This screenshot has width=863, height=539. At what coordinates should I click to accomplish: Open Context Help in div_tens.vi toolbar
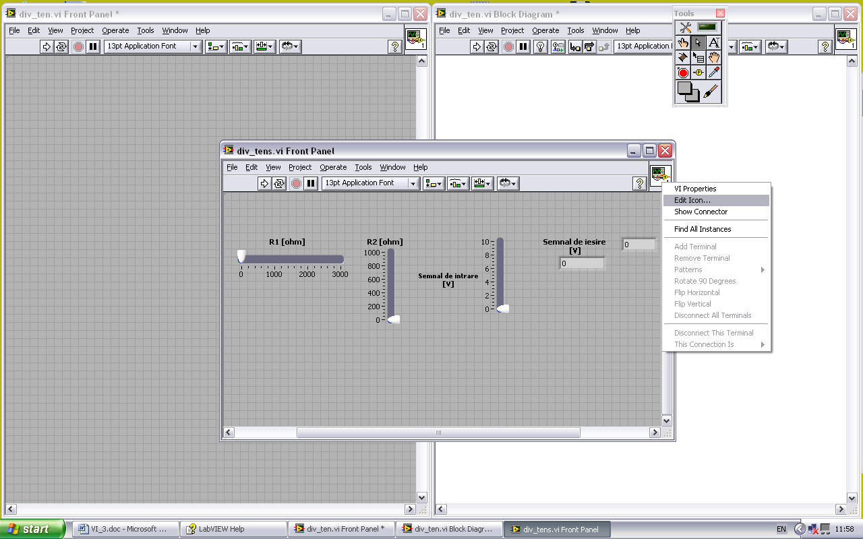(640, 183)
